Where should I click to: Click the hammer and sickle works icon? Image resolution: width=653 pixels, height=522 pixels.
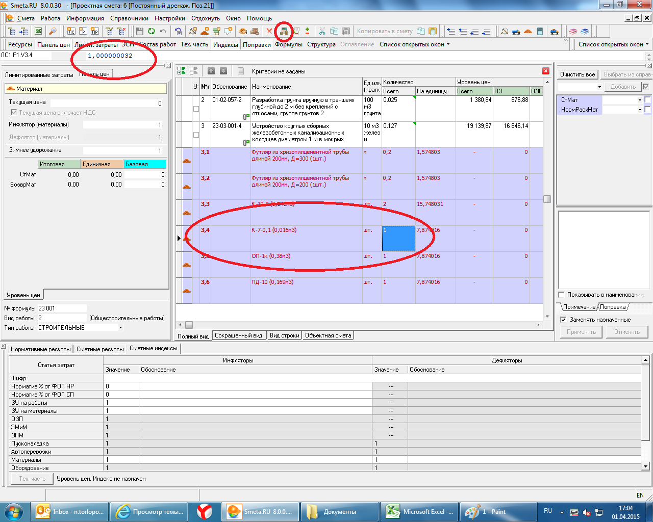click(x=504, y=31)
